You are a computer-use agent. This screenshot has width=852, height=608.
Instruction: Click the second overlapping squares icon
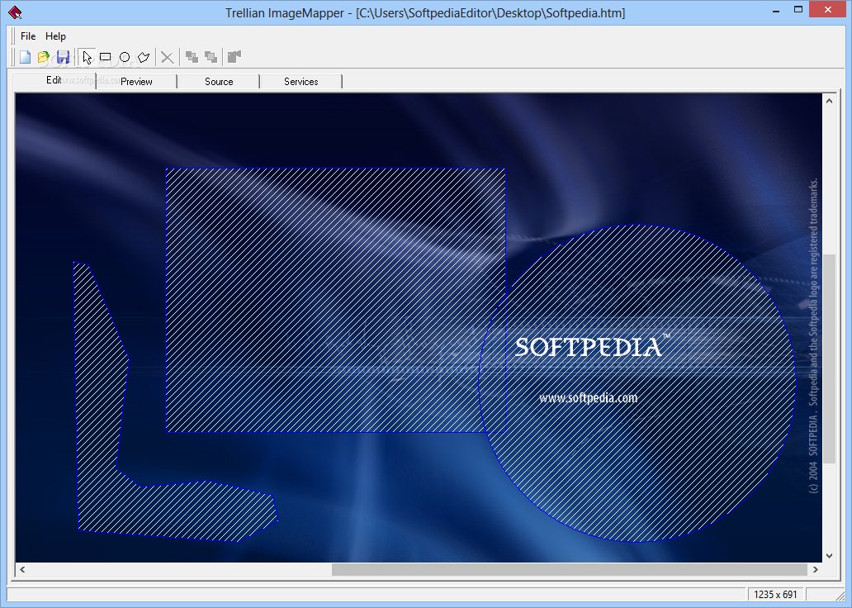[x=211, y=57]
